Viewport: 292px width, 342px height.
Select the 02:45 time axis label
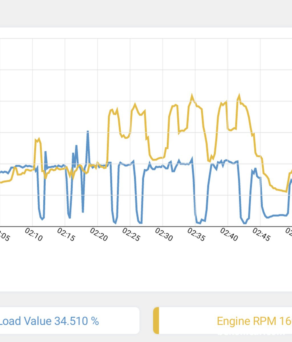[261, 235]
